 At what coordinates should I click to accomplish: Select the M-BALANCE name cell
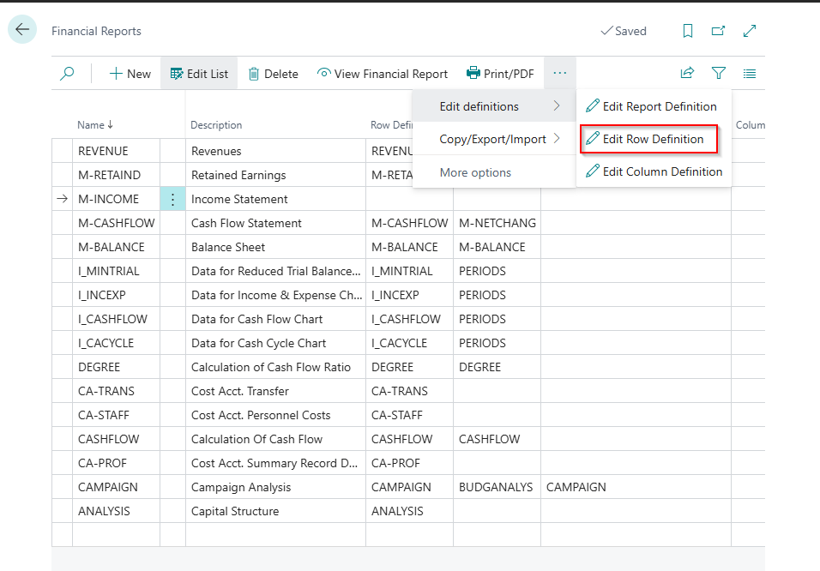(x=116, y=247)
